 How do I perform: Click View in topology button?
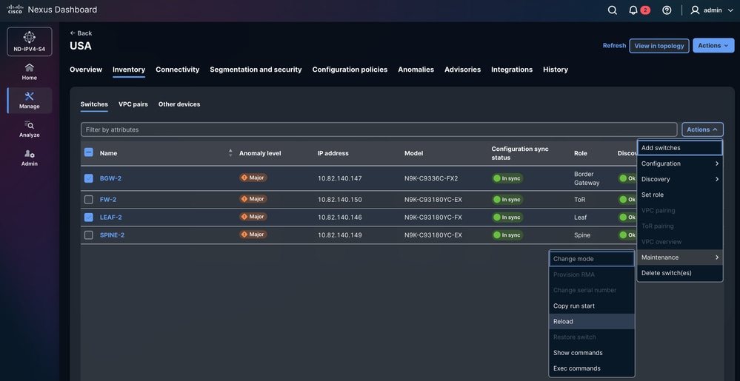point(659,46)
